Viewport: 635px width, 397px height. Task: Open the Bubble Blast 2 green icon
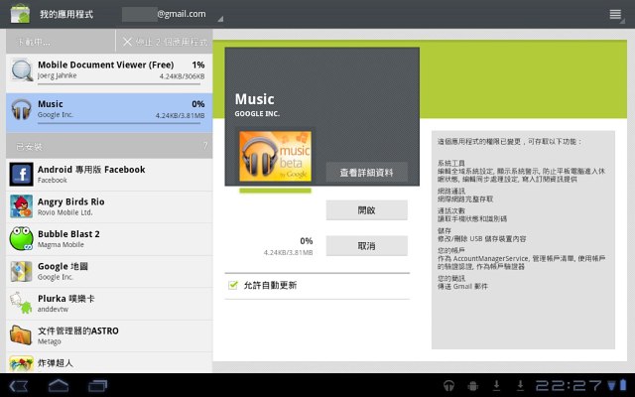coord(21,238)
